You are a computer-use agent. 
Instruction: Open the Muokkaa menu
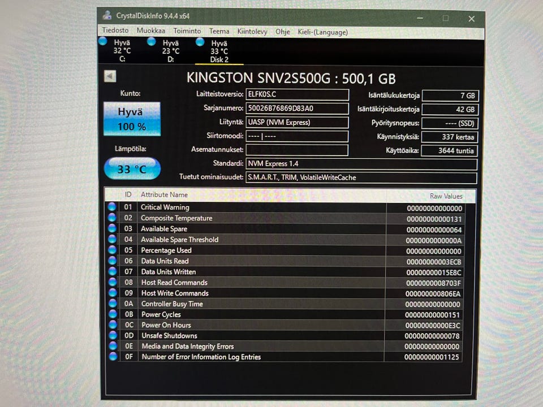(x=151, y=31)
